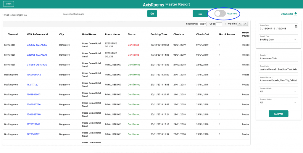Click the list view icon button
The image size is (303, 153).
(x=200, y=14)
